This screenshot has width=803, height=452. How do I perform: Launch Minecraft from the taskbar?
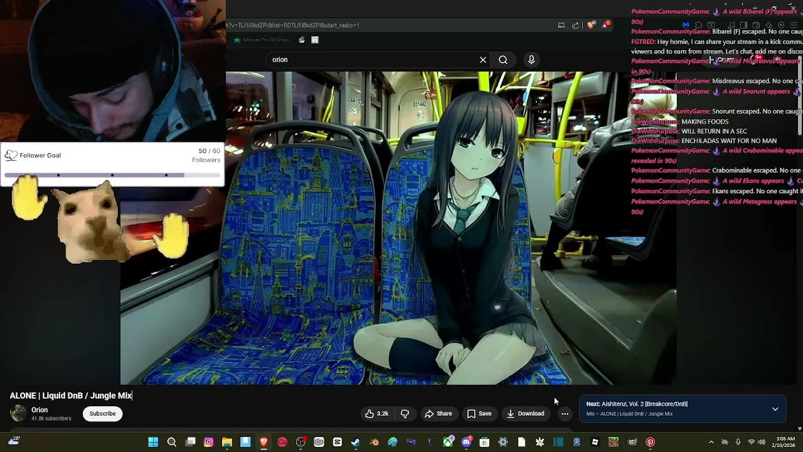click(614, 442)
